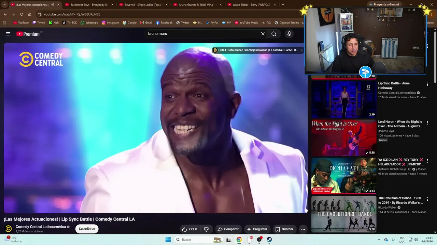Open more options for The Evolution of Dance
Screen dimensions: 437x245
[427, 199]
